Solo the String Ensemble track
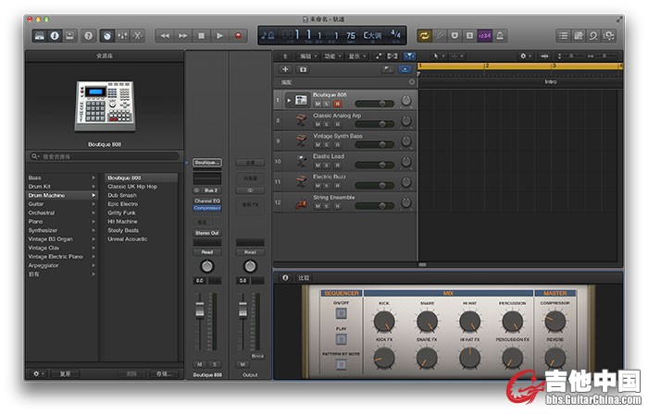The height and width of the screenshot is (414, 648). pos(327,206)
